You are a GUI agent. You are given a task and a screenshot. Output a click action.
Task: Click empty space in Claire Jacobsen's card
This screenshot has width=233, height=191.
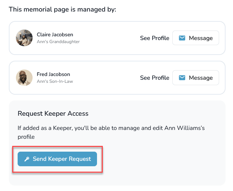pyautogui.click(x=109, y=38)
